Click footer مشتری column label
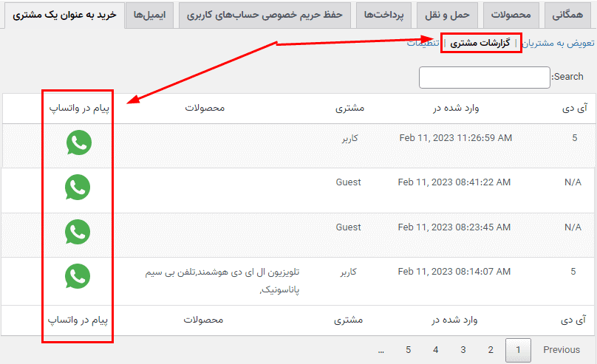 348,320
